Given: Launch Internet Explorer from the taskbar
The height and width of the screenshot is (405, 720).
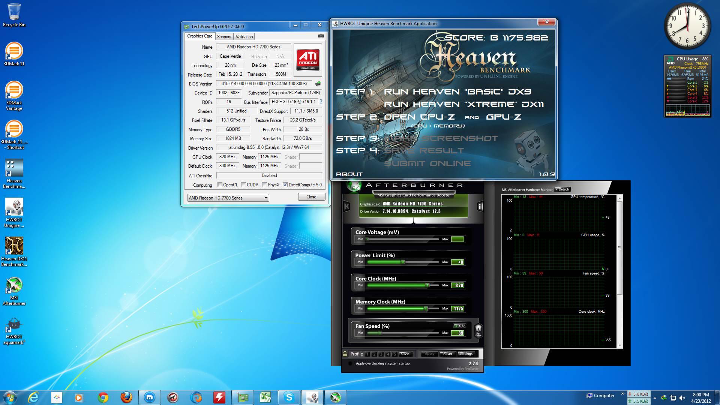Looking at the screenshot, I should [x=33, y=397].
